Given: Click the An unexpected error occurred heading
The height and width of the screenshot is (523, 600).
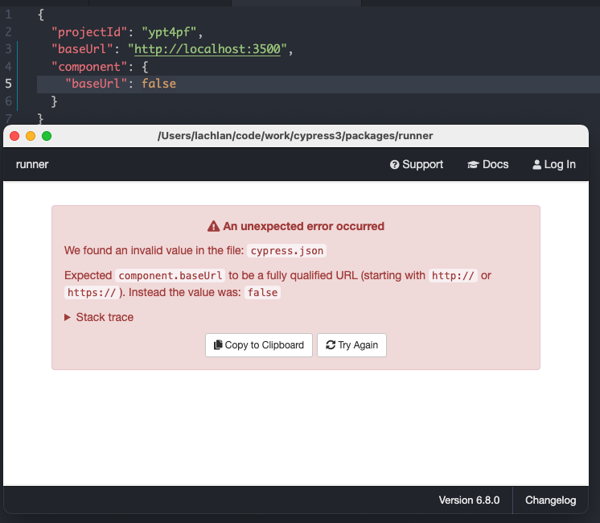Looking at the screenshot, I should [x=303, y=226].
